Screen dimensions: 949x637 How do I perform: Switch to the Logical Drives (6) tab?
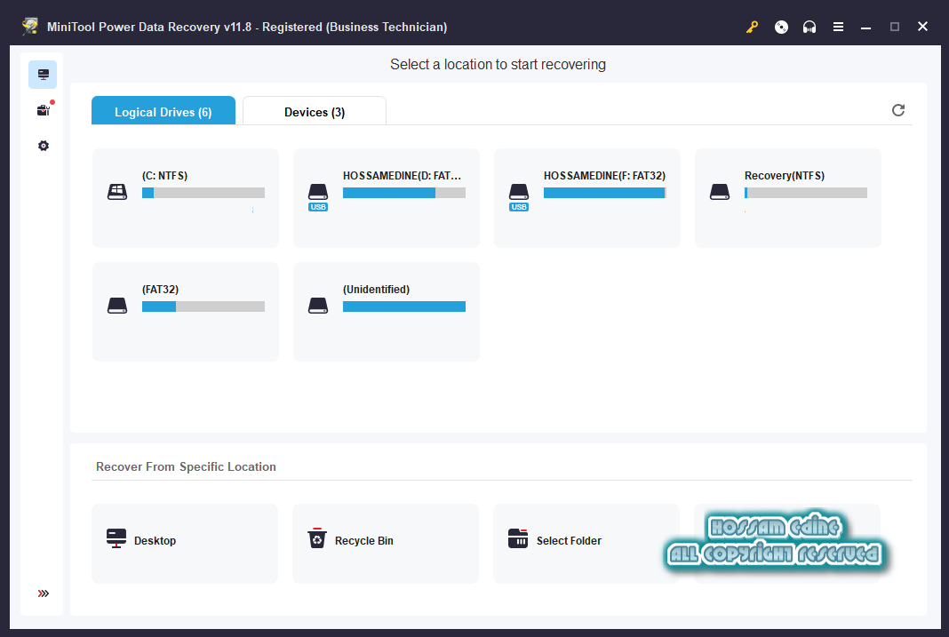[163, 111]
